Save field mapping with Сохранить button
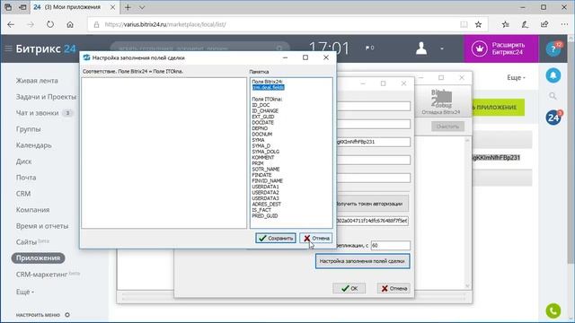 (x=276, y=238)
